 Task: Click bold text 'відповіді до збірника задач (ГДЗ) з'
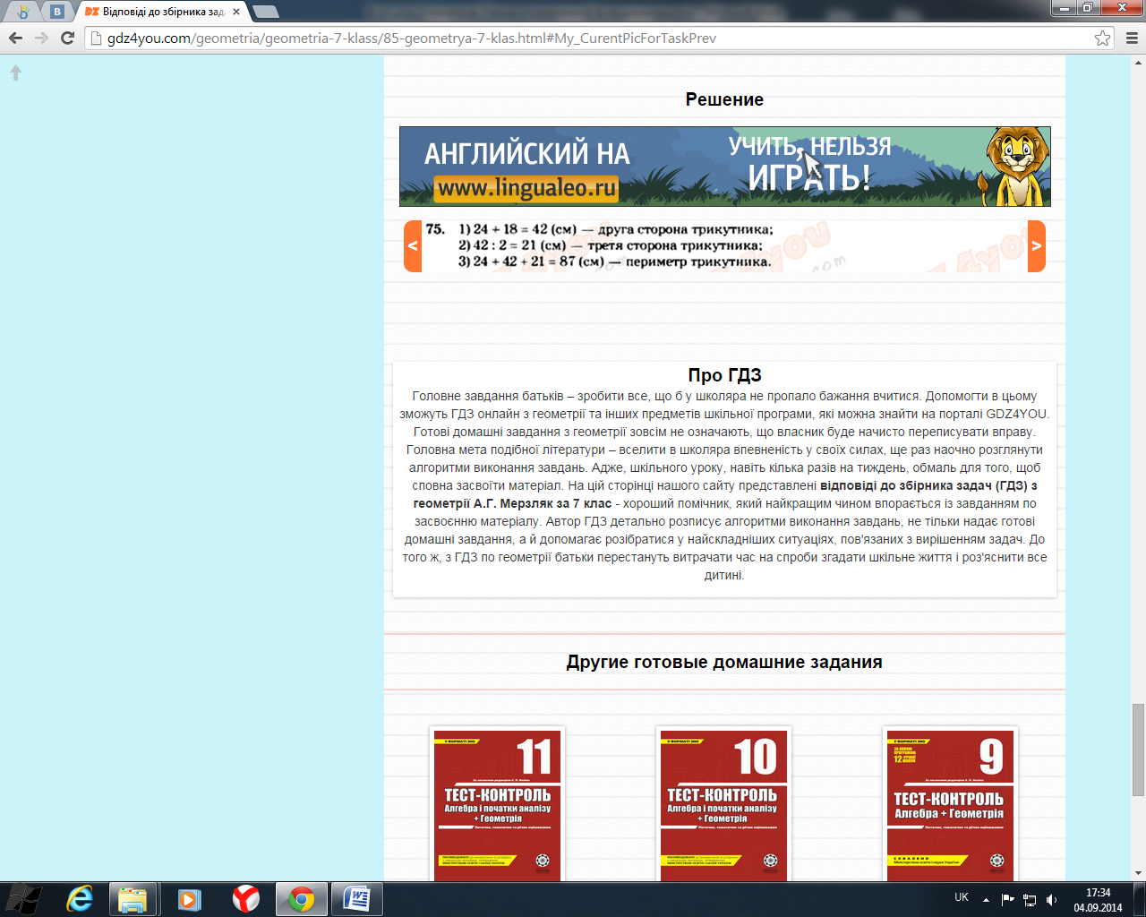[x=928, y=485]
